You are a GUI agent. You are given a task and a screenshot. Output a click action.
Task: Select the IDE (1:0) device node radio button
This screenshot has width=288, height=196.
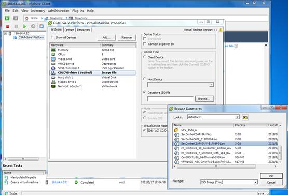pyautogui.click(x=145, y=130)
